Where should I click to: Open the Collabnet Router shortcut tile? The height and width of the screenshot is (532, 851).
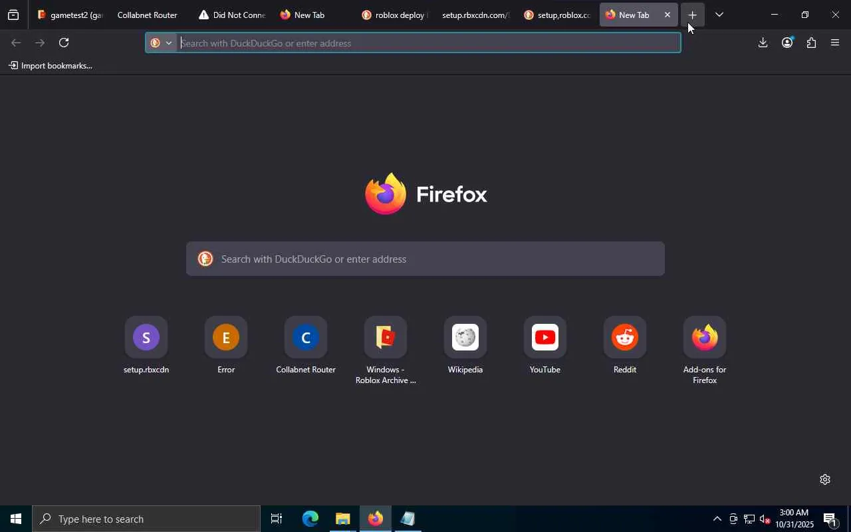(x=306, y=346)
